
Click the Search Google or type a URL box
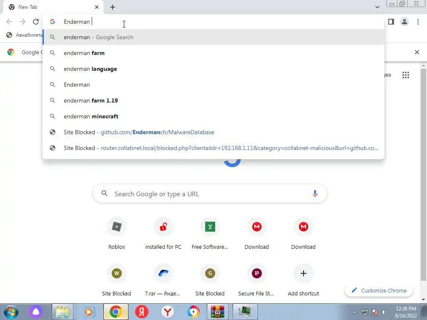[210, 194]
